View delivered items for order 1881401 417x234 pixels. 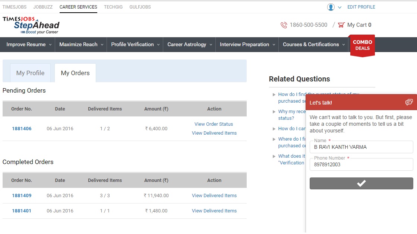click(x=214, y=211)
